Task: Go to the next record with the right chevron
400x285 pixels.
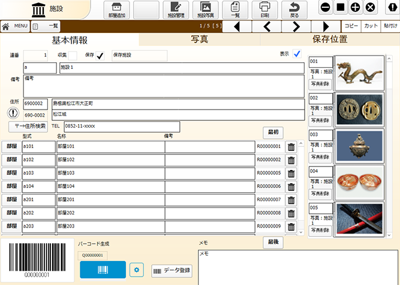Action: pos(296,26)
